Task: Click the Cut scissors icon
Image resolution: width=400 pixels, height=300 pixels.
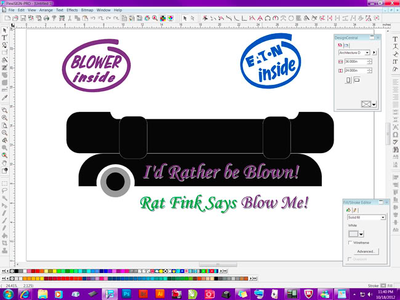Action: 70,18
